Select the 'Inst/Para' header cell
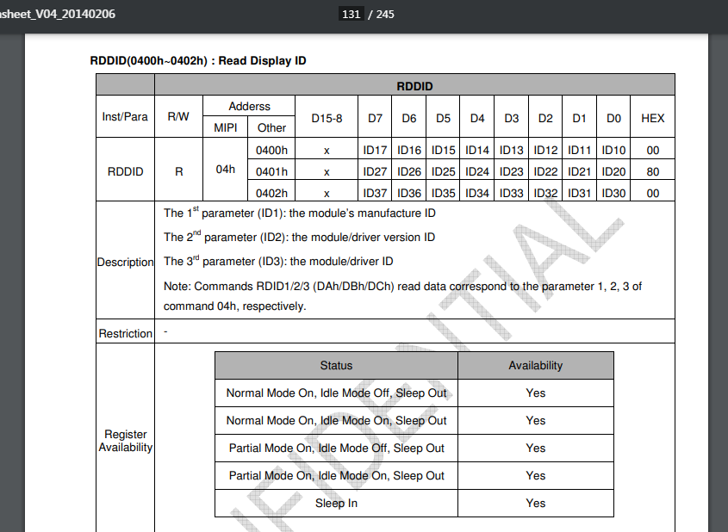Screen dimensions: 728x532 coord(125,117)
